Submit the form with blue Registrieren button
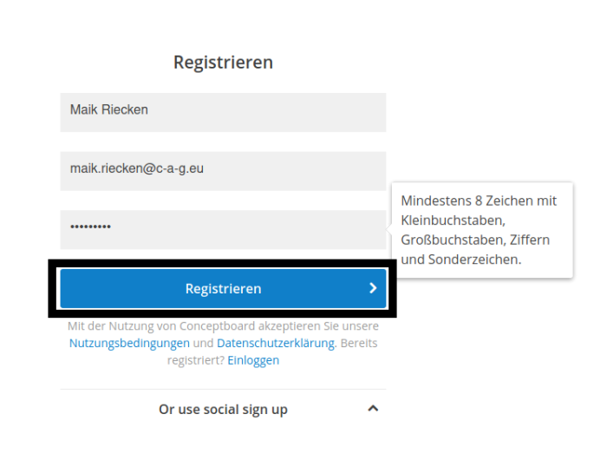Image resolution: width=607 pixels, height=467 pixels. click(x=223, y=288)
